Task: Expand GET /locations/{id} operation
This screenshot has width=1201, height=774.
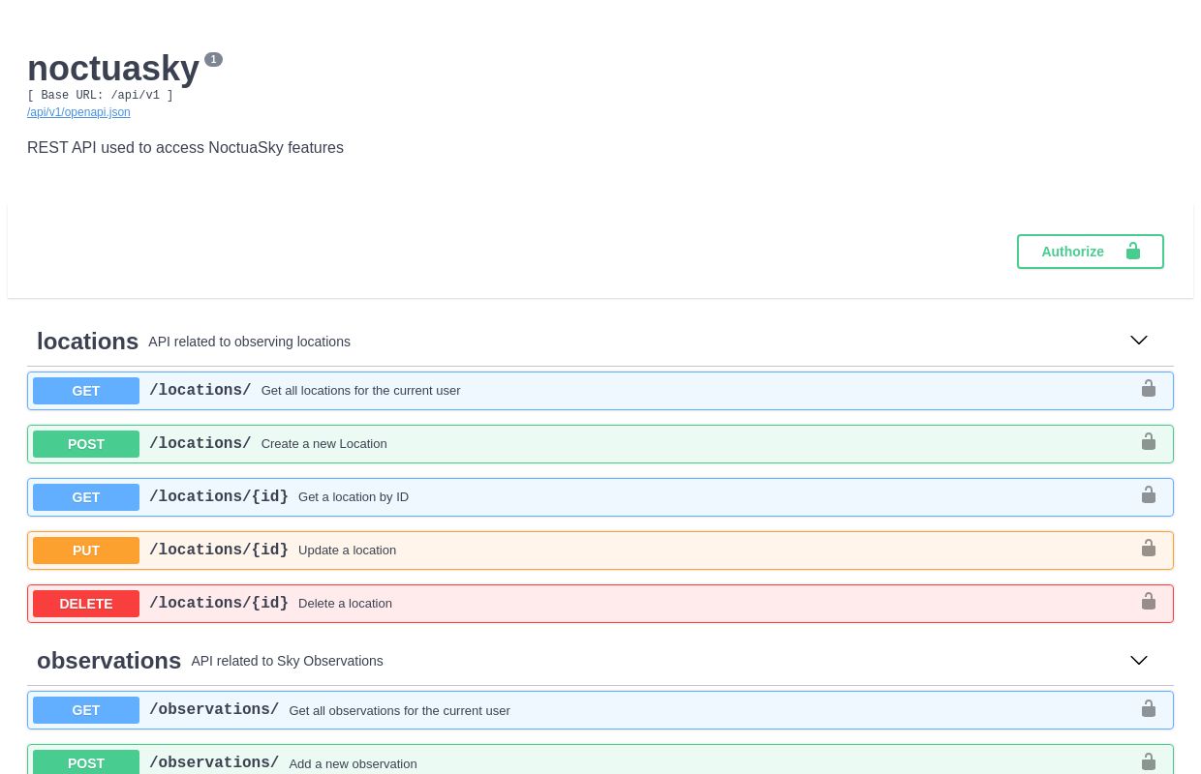Action: (600, 497)
